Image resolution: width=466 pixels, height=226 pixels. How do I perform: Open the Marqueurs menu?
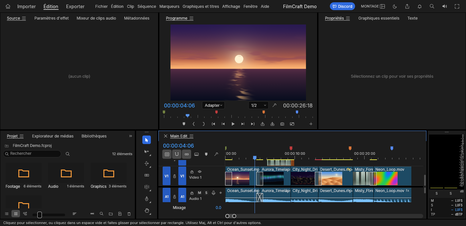[170, 7]
